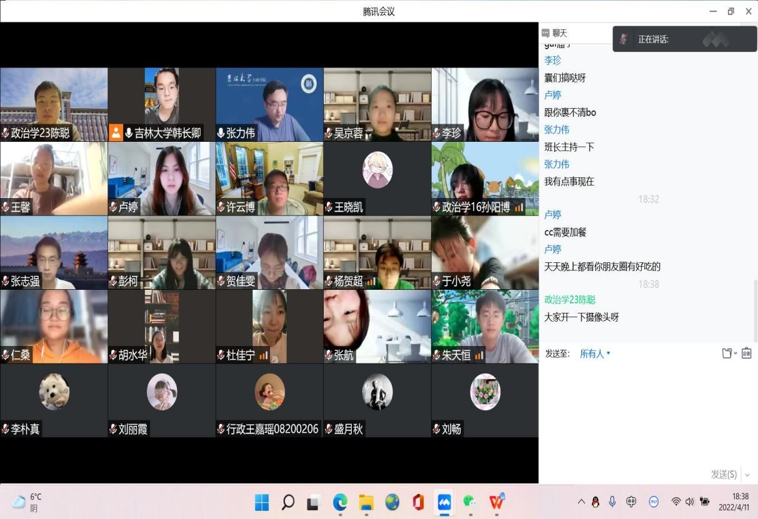Screen dimensions: 758x519
Task: Click the microphone icon in system tray
Action: [612, 502]
